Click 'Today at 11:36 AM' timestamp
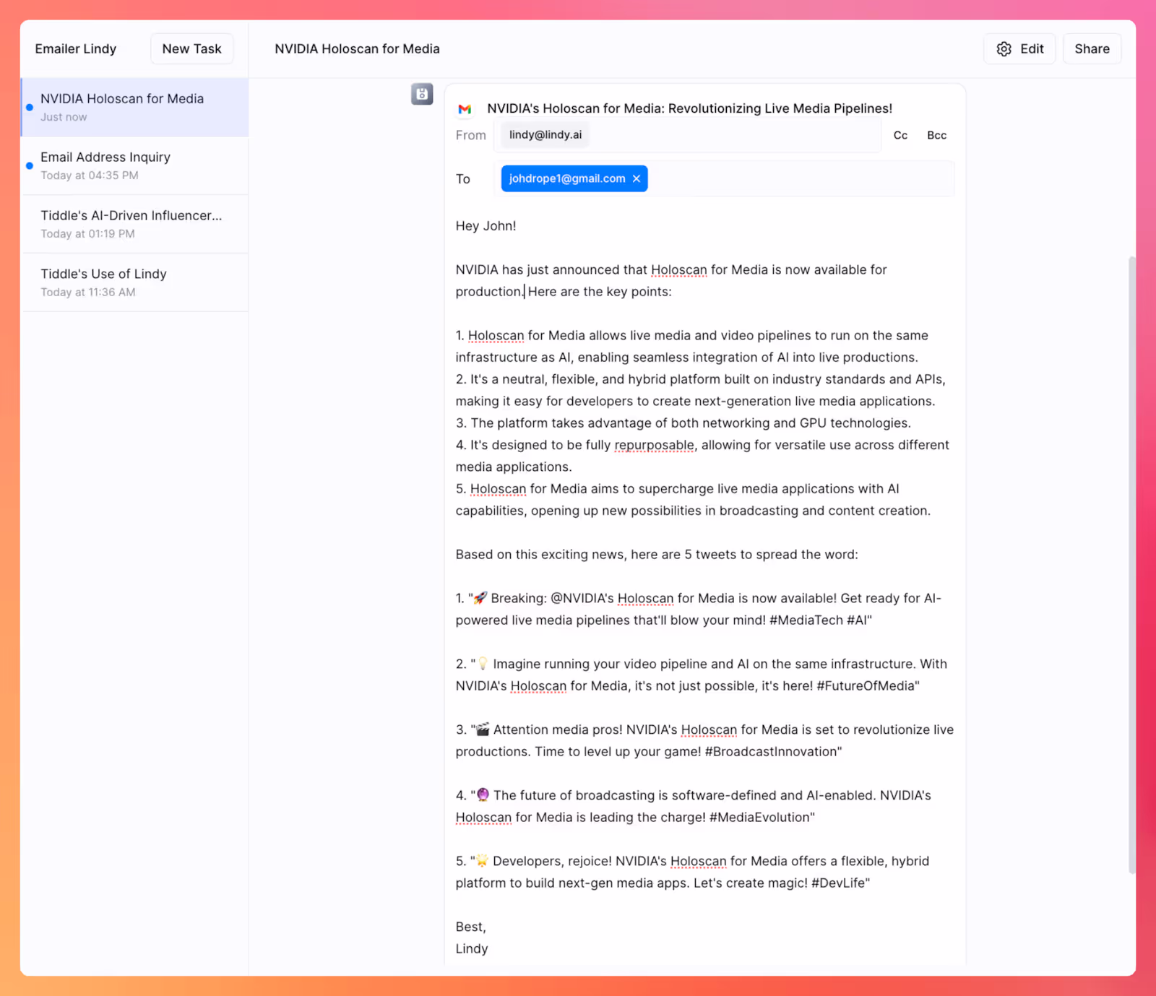 coord(88,293)
